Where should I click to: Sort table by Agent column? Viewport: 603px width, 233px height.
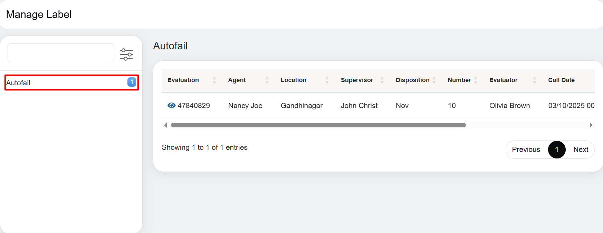pyautogui.click(x=237, y=80)
